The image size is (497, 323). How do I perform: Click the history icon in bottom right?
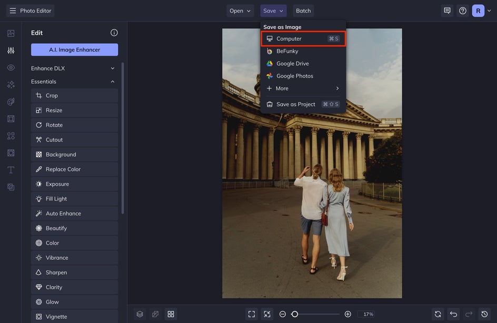coord(485,314)
